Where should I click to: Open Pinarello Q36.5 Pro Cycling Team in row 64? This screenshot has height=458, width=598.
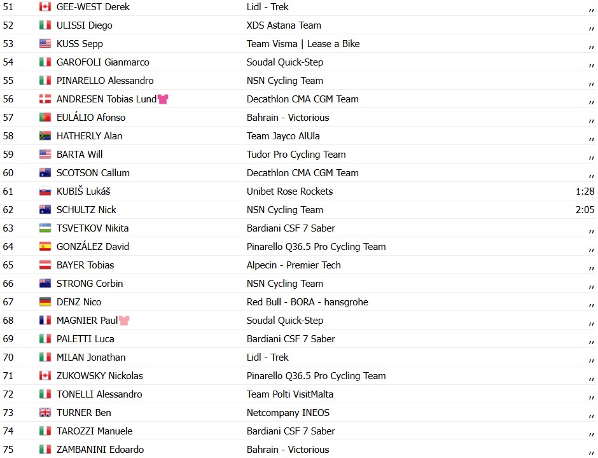click(316, 247)
